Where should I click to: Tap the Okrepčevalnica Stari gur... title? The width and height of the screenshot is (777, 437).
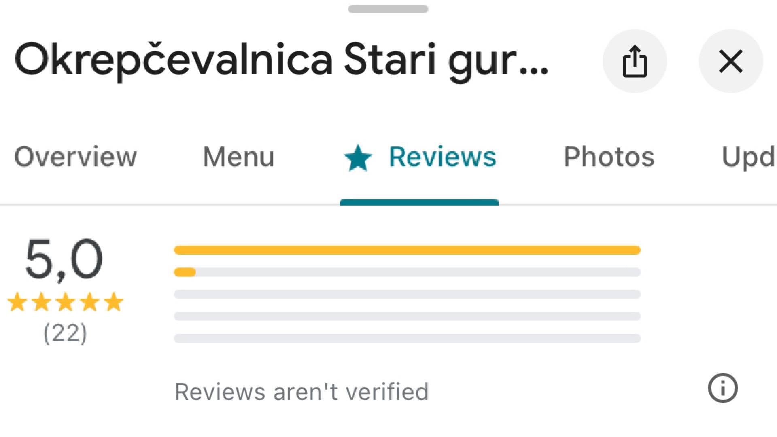click(282, 62)
